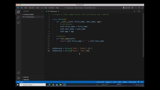
Task: Open the Manage gear icon
Action: pyautogui.click(x=18, y=78)
